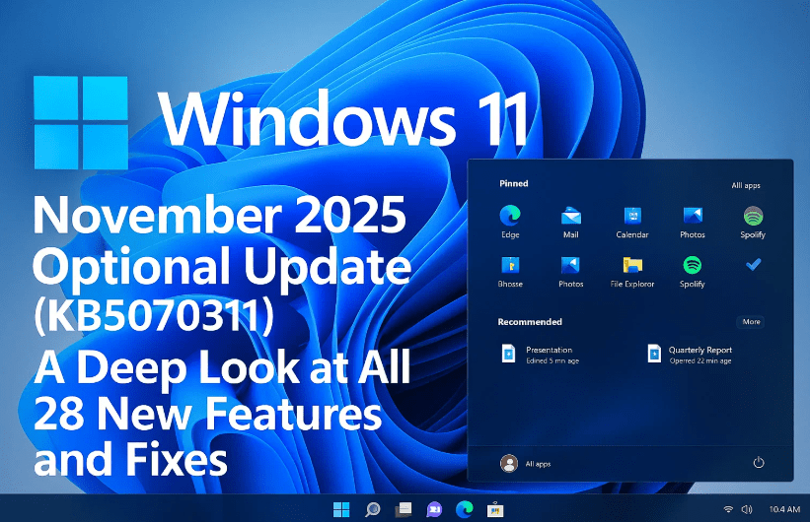Click the All apps button beside Pinned
Image resolution: width=810 pixels, height=522 pixels.
point(746,185)
